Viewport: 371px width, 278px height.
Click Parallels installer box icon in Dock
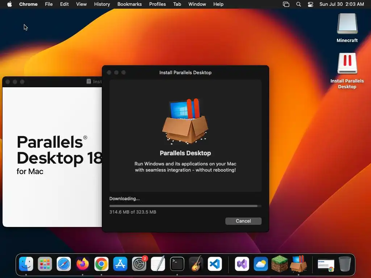[x=299, y=264]
